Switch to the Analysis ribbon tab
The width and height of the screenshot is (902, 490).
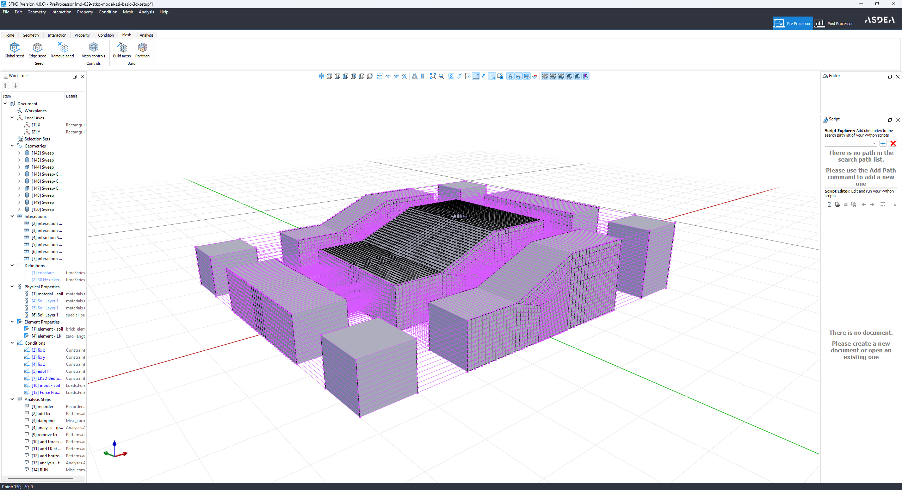click(x=147, y=35)
